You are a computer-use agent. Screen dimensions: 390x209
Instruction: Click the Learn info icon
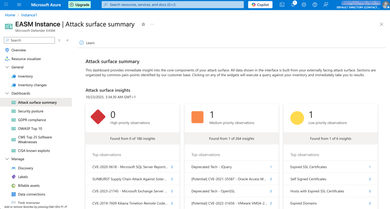[82, 43]
